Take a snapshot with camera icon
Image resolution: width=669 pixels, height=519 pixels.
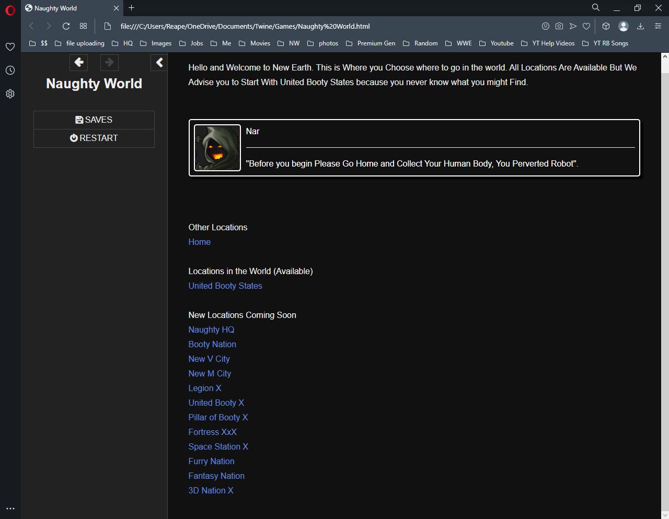559,26
